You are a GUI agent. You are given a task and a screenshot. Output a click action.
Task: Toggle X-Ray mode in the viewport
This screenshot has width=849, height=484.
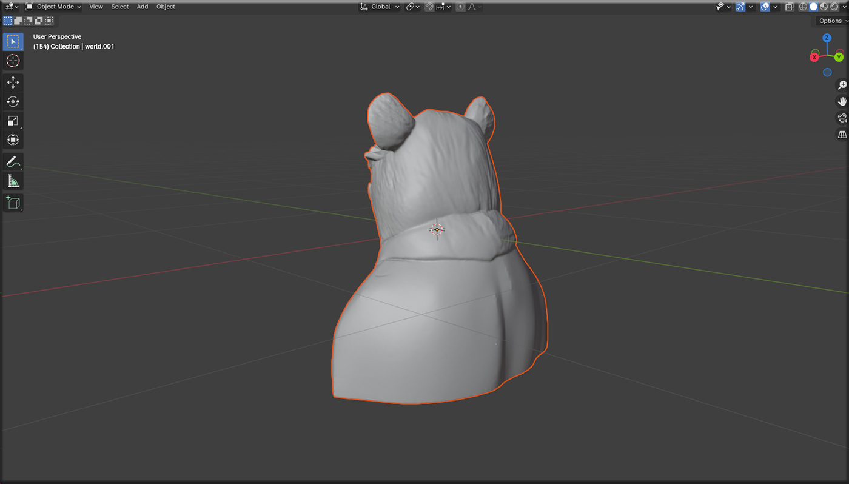tap(789, 6)
